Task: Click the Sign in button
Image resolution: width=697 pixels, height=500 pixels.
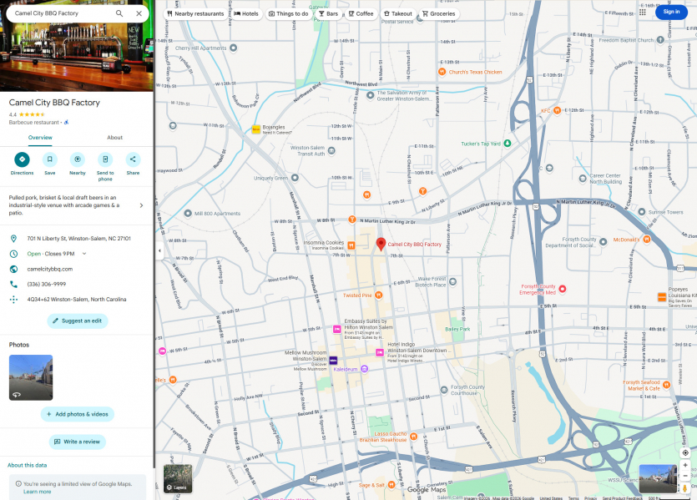Action: click(x=671, y=12)
